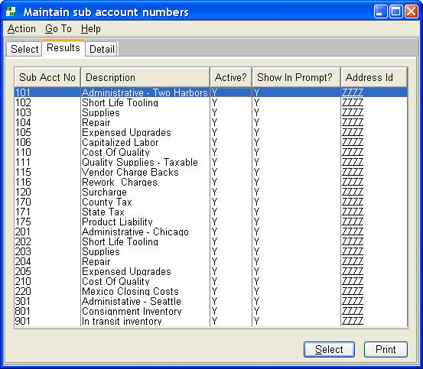
Task: Select row 301 Administative - Seattle
Action: point(210,302)
